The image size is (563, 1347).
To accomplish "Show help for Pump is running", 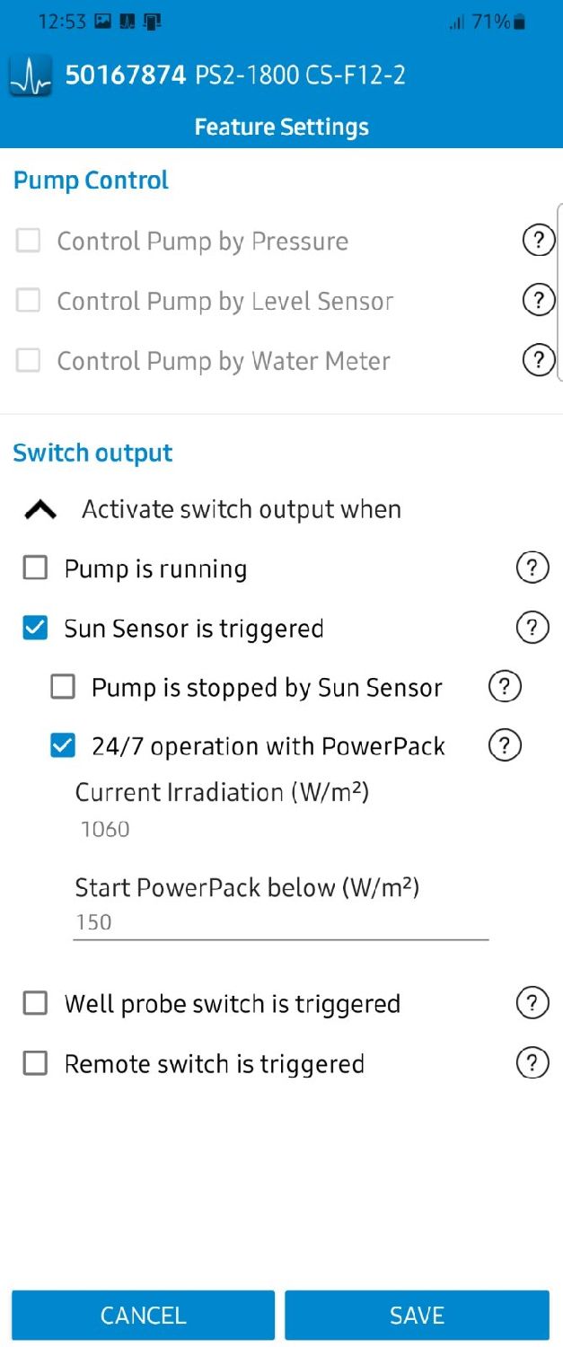I will click(x=532, y=568).
